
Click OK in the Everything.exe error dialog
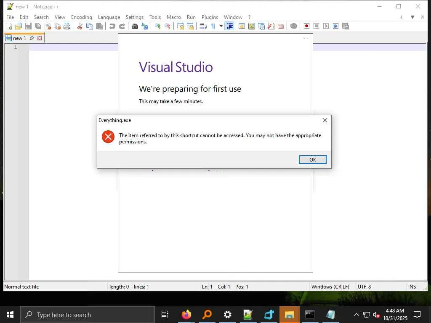(x=313, y=159)
